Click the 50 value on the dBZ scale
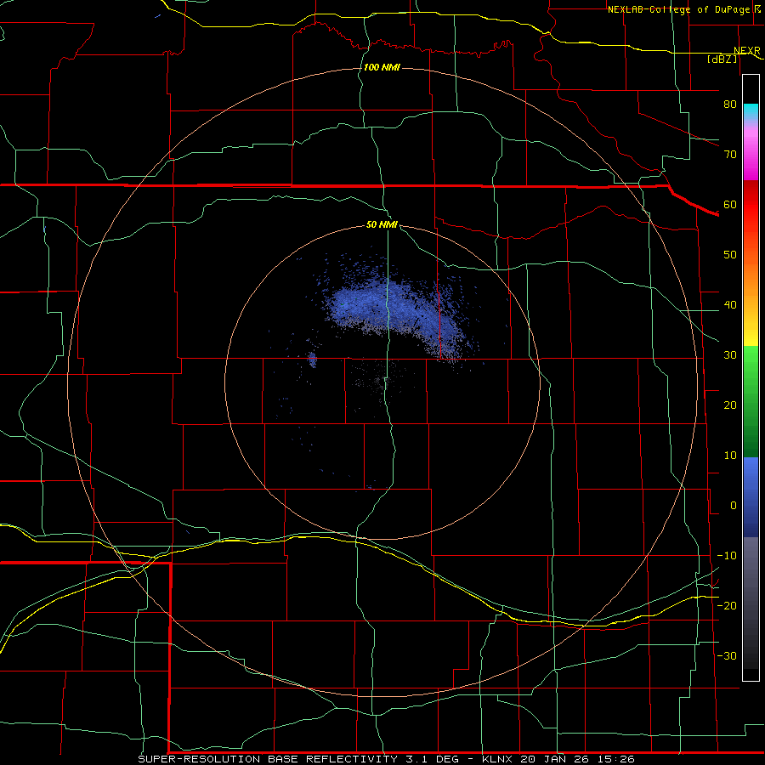The height and width of the screenshot is (765, 765). pos(730,255)
